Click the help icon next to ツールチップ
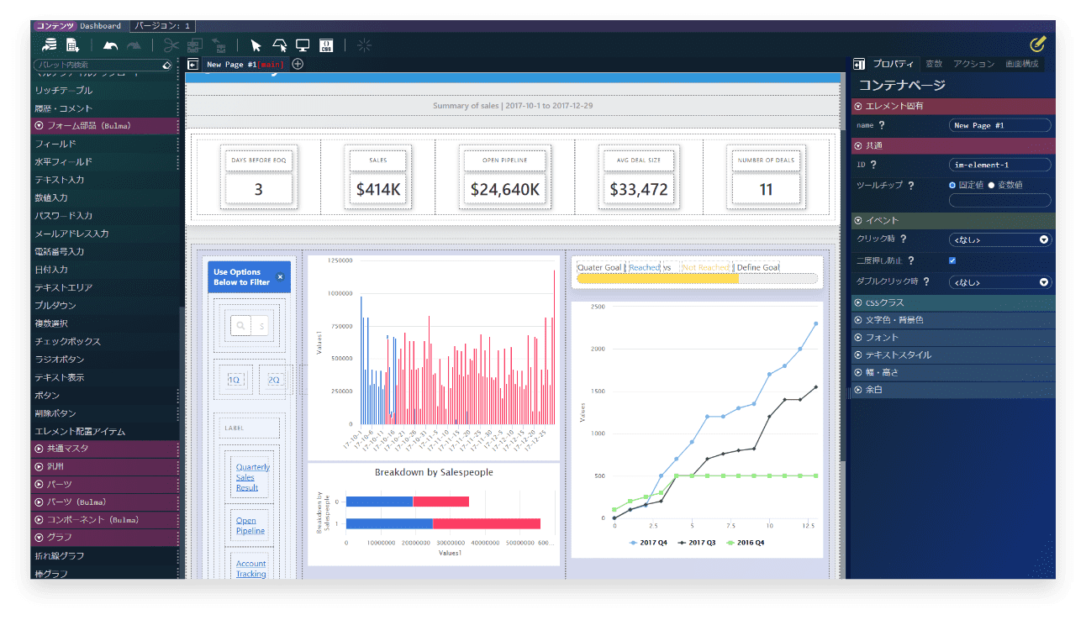The width and height of the screenshot is (1086, 620). point(911,185)
